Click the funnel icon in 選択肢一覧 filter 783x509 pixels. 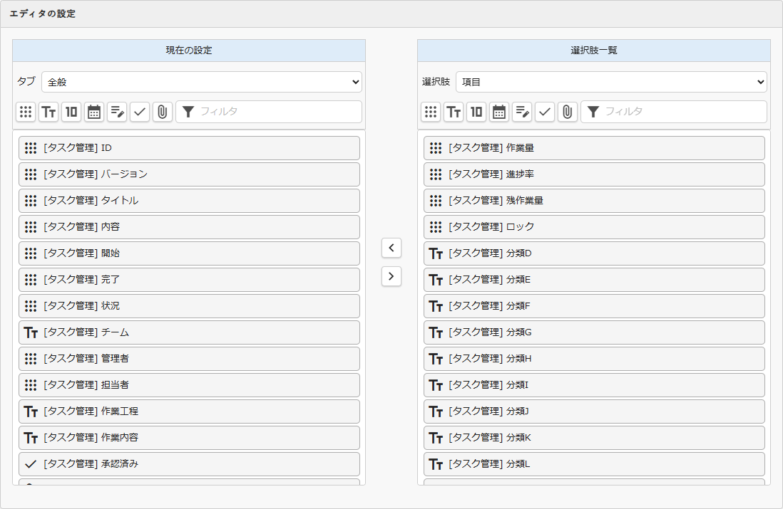(x=593, y=112)
